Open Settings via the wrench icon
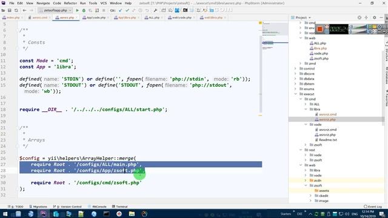This screenshot has height=218, width=388. (x=155, y=10)
